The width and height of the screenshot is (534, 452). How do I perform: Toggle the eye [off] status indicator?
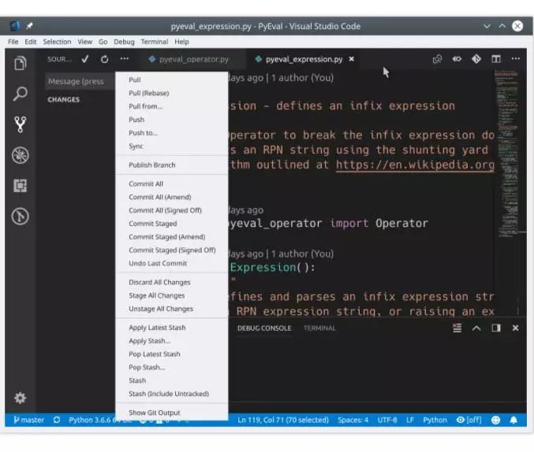[x=469, y=420]
